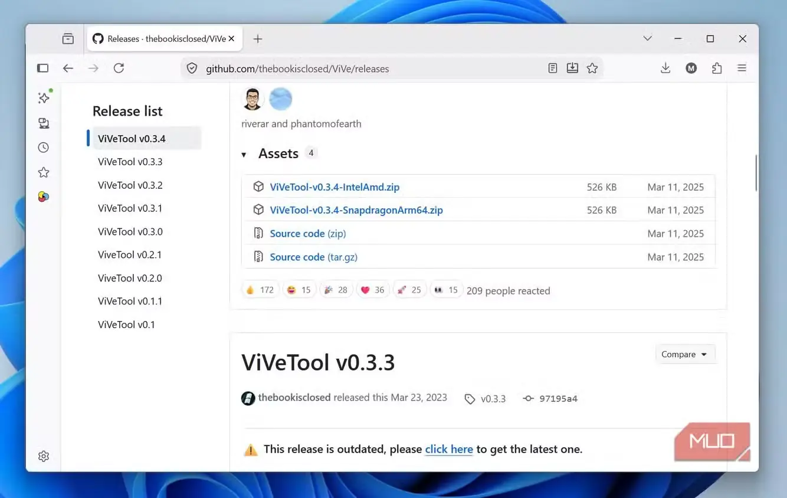This screenshot has width=787, height=498.
Task: Open the downloads panel
Action: tap(665, 68)
